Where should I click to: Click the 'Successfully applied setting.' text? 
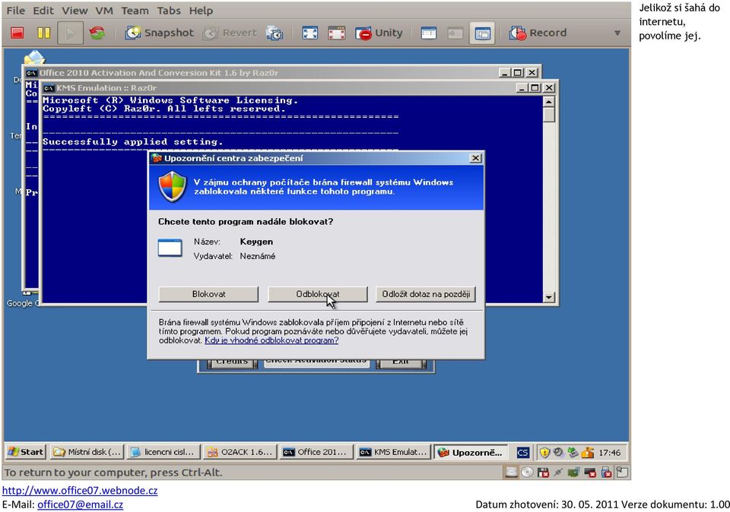point(132,142)
